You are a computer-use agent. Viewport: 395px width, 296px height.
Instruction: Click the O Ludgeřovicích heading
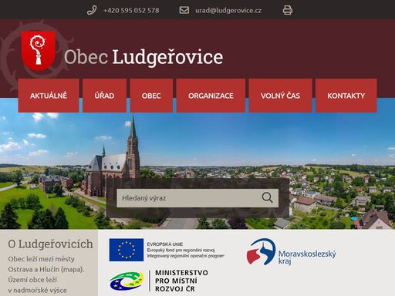[x=50, y=244]
